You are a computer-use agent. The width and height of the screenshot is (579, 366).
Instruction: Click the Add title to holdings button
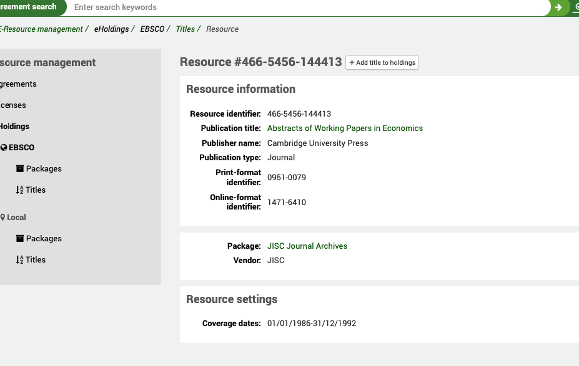(x=382, y=62)
